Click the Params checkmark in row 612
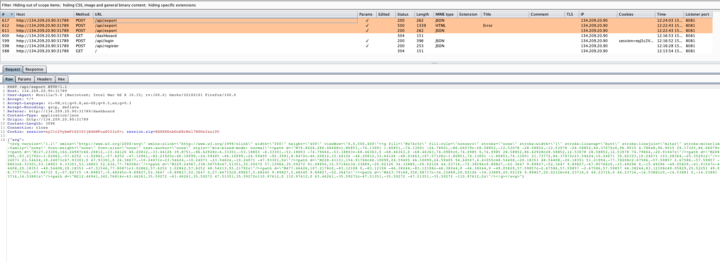720x262 pixels. click(367, 25)
